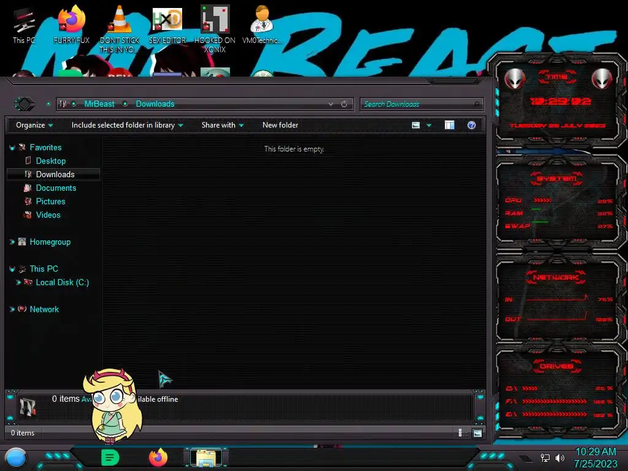Image resolution: width=628 pixels, height=471 pixels.
Task: Click the New folder button
Action: [x=280, y=125]
